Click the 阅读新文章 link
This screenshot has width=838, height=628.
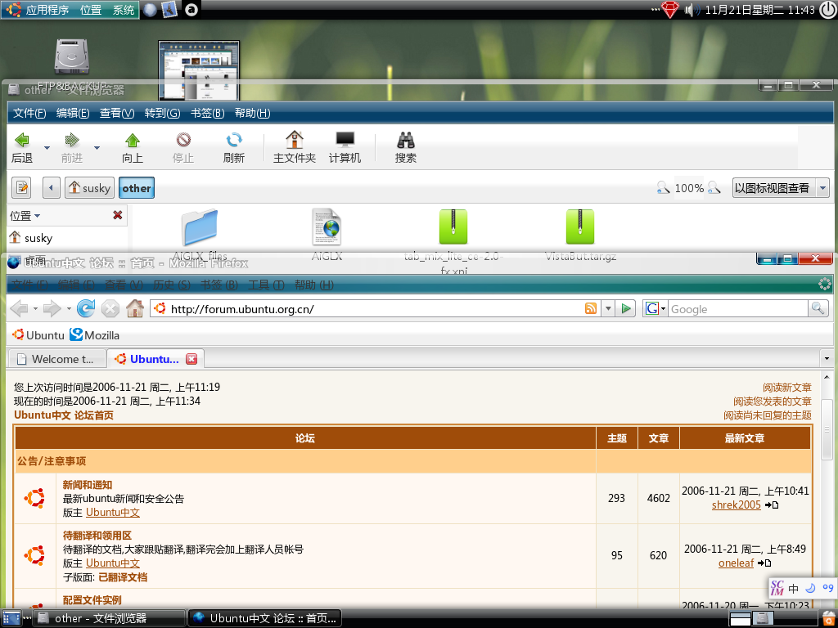pos(786,388)
